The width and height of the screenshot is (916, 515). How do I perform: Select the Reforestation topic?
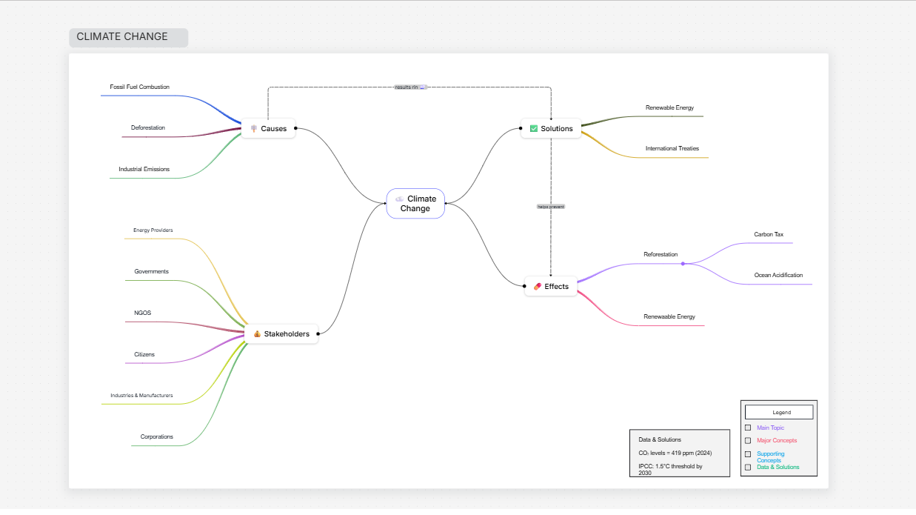pos(661,254)
